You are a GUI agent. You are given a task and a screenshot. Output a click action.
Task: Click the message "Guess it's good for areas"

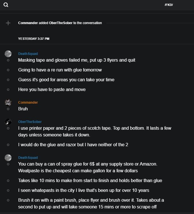click(x=66, y=80)
